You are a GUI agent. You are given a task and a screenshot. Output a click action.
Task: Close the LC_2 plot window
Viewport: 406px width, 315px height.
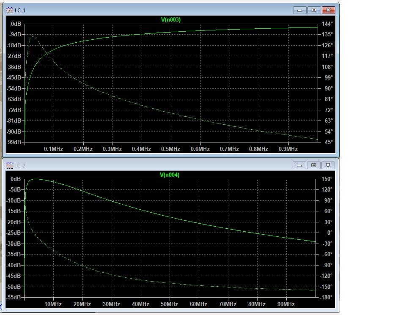[x=328, y=165]
